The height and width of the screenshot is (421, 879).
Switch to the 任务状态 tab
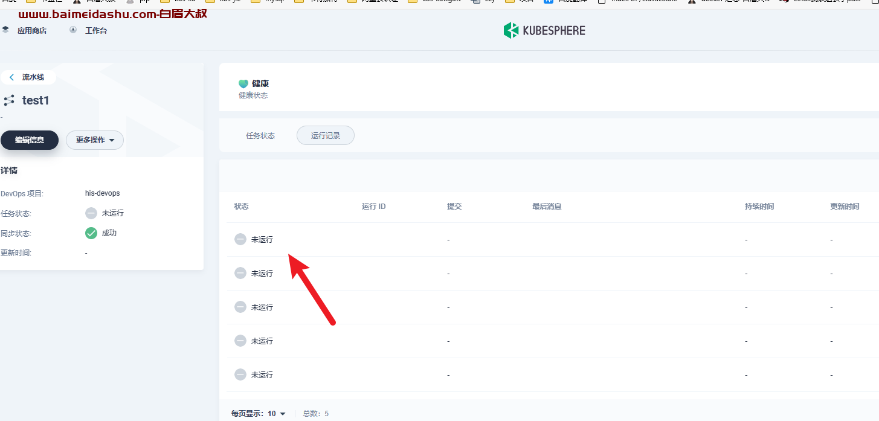(260, 136)
